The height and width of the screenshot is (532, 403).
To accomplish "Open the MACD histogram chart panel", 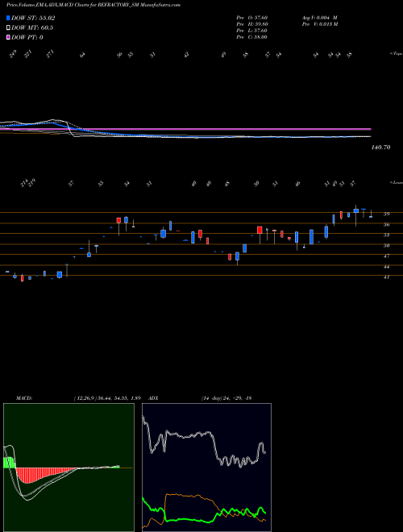I will (x=69, y=468).
